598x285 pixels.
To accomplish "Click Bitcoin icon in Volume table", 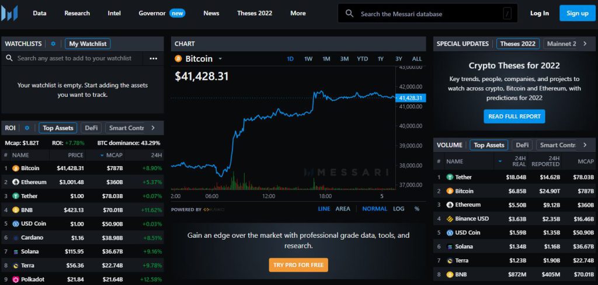I will (450, 191).
